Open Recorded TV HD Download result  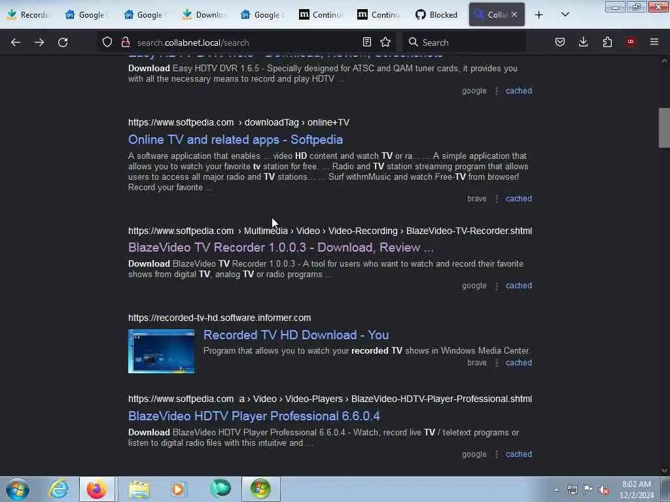[296, 335]
